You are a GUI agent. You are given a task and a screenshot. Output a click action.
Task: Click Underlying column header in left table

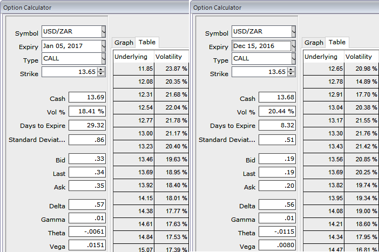133,57
